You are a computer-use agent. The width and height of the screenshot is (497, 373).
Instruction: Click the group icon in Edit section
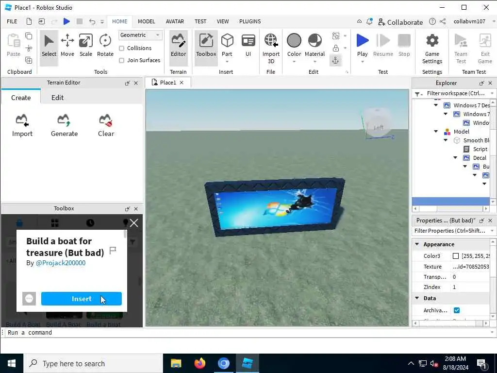coord(336,36)
